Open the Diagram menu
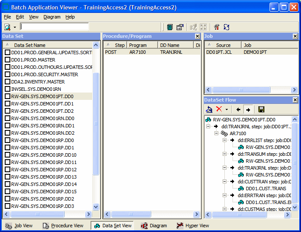 click(52, 17)
